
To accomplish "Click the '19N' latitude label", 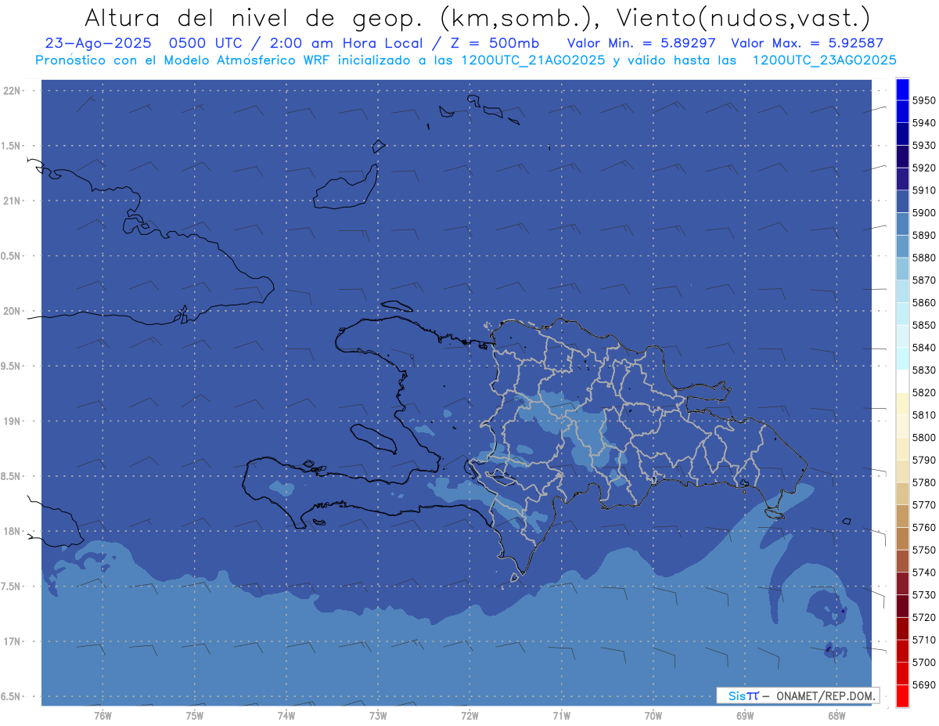I will click(x=13, y=421).
